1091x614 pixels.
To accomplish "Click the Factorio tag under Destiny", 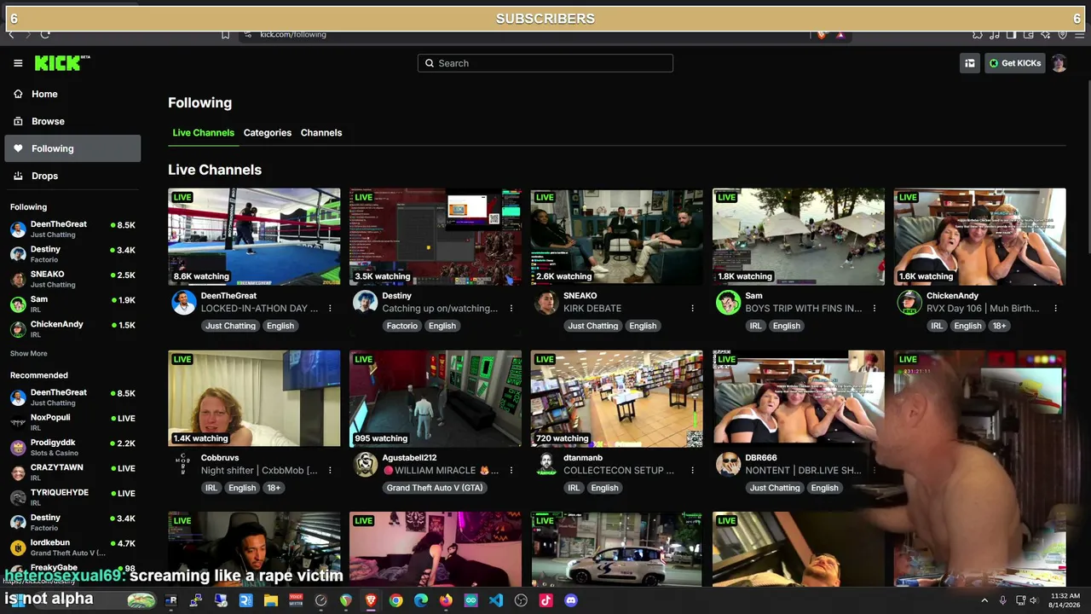I will [x=402, y=326].
